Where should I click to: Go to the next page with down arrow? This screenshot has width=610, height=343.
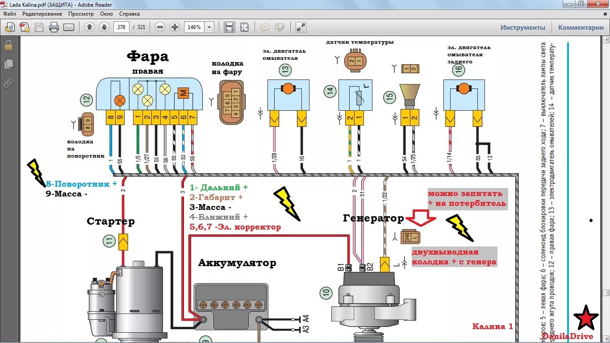coord(104,27)
